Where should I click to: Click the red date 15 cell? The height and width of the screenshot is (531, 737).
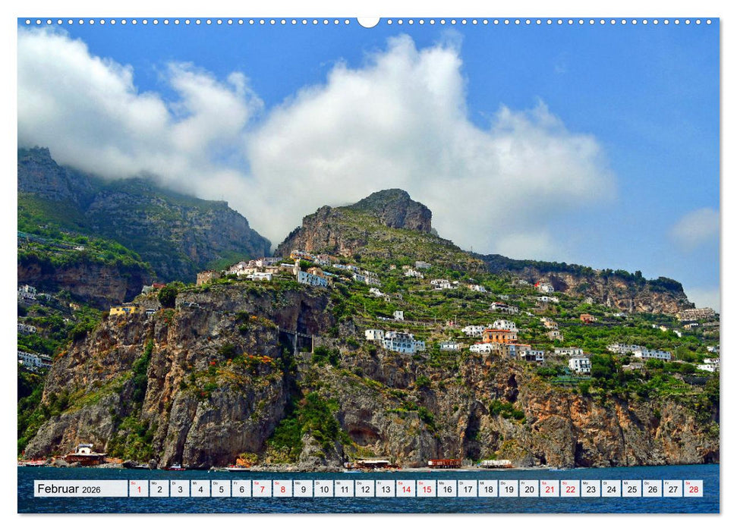point(426,489)
